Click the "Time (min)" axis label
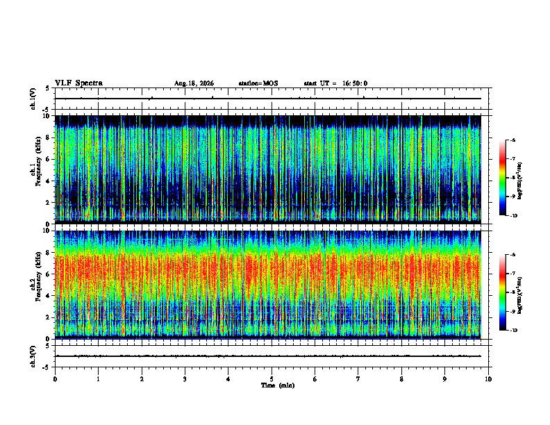Screen dimensions: 550x425 point(278,385)
